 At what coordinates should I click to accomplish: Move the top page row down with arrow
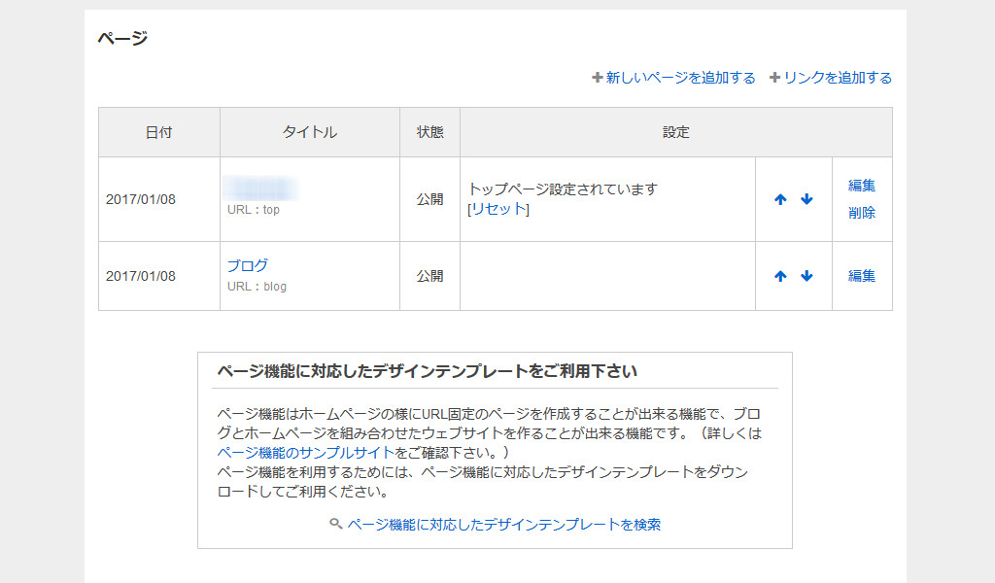pyautogui.click(x=806, y=199)
